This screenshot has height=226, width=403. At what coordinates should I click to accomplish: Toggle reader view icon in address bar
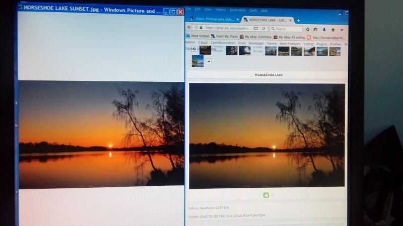pos(255,29)
